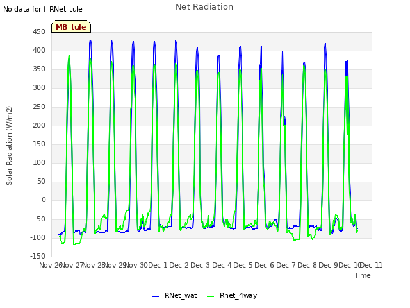The image size is (410, 308).
Task: Click the 150 y-axis tick label
Action: pos(39,144)
